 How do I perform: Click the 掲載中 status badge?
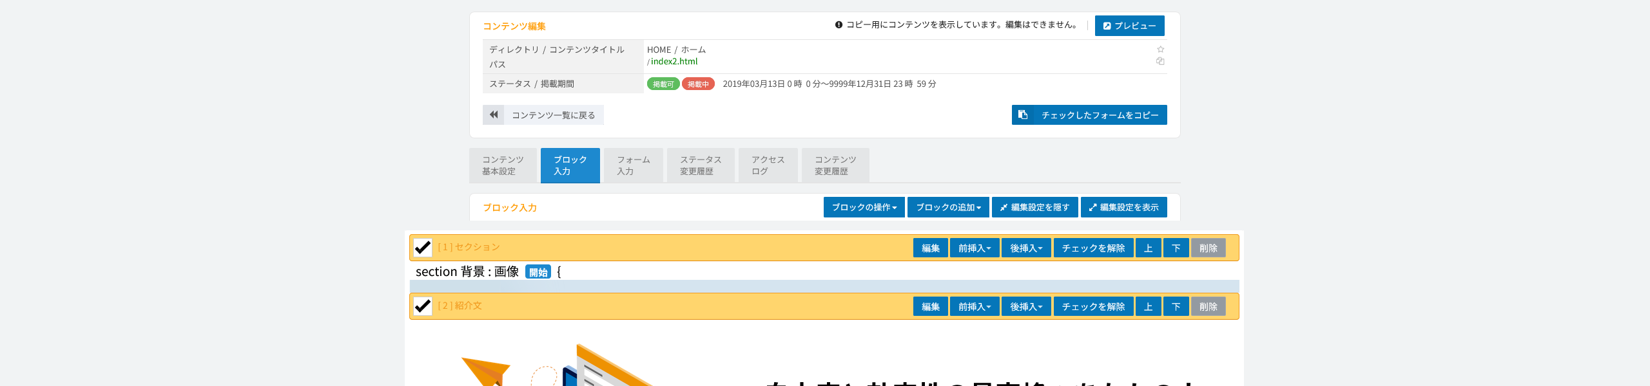[698, 84]
